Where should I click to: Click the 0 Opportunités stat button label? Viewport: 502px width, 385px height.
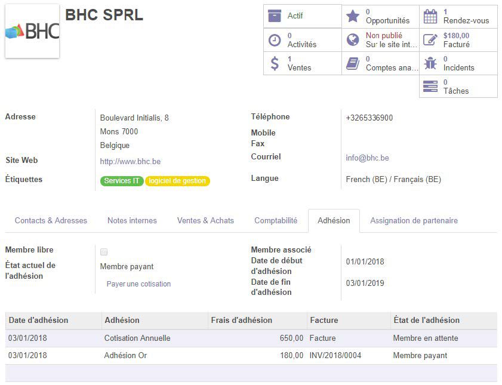[387, 16]
